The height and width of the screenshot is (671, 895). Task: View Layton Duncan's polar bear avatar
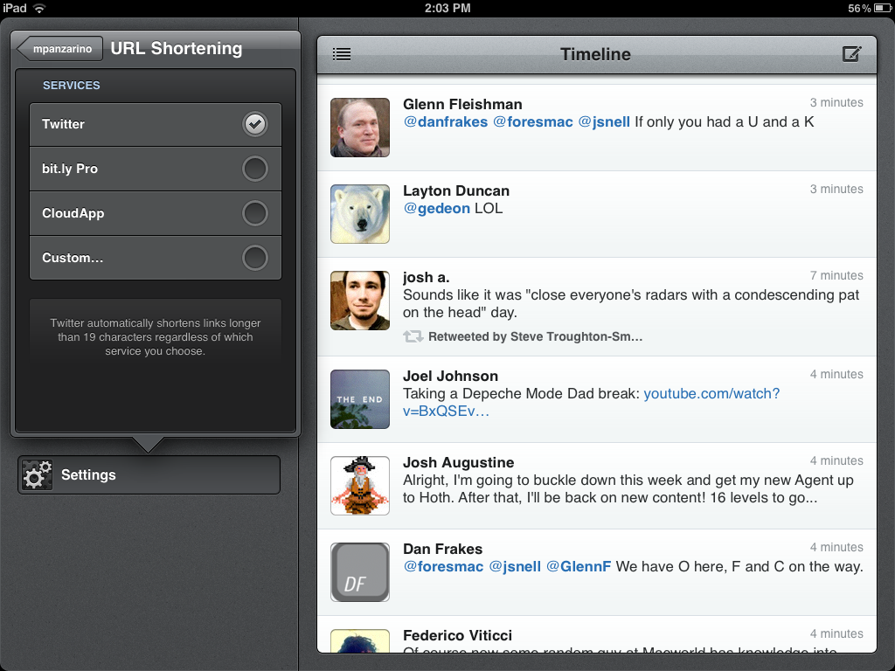pos(360,214)
